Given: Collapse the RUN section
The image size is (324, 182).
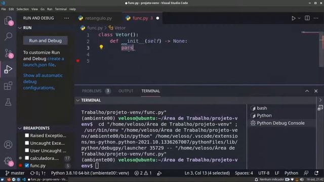Looking at the screenshot, I should pos(20,28).
